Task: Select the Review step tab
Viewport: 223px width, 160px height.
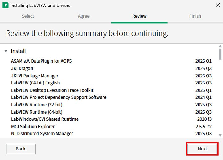Action: coord(139,16)
